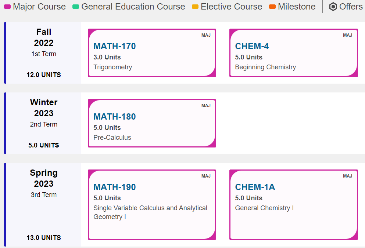Click the Milestone orange legend swatch
This screenshot has height=248, width=365.
tap(272, 7)
